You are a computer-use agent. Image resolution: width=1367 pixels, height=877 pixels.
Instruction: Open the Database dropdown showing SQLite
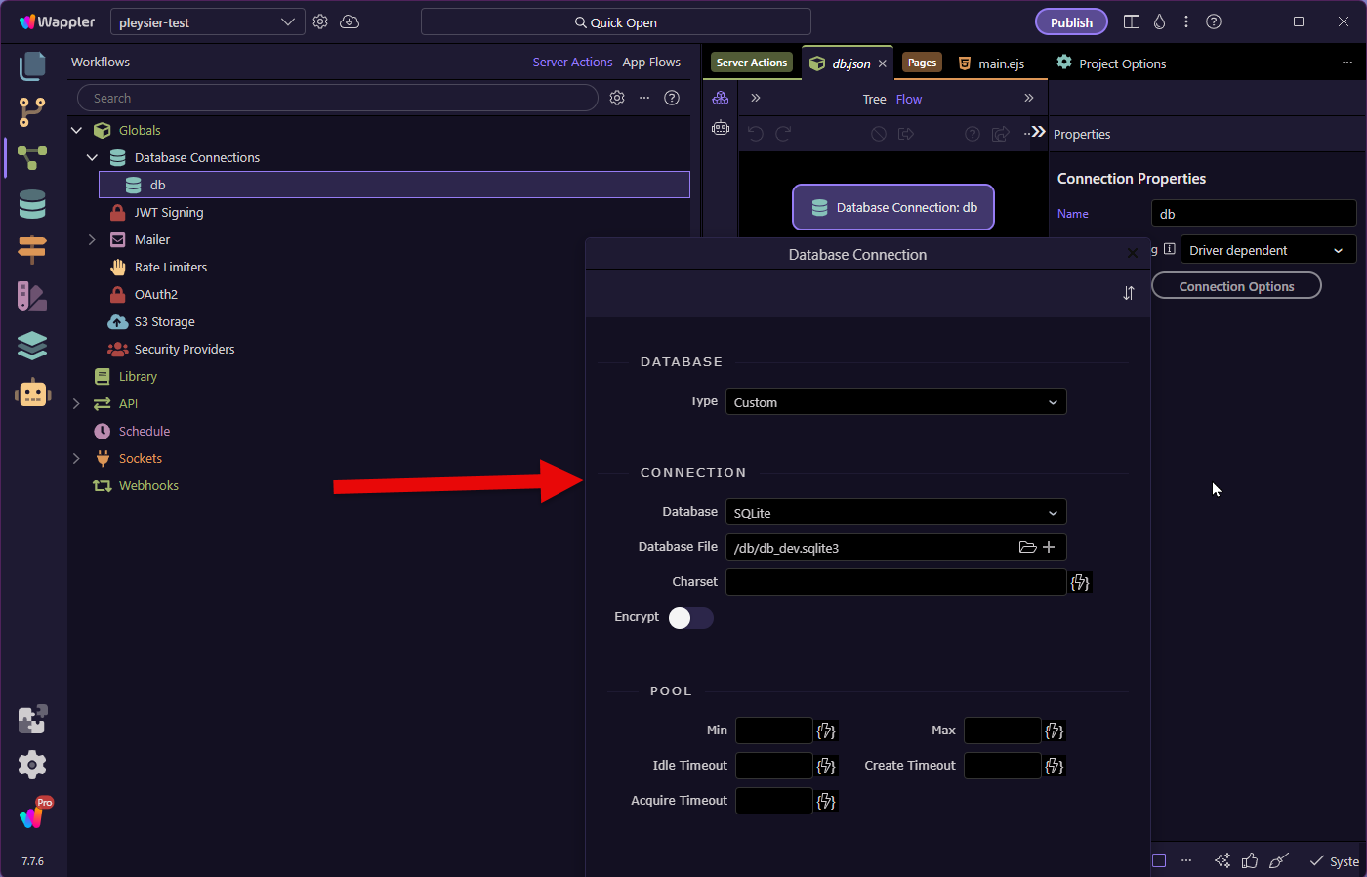click(x=895, y=513)
